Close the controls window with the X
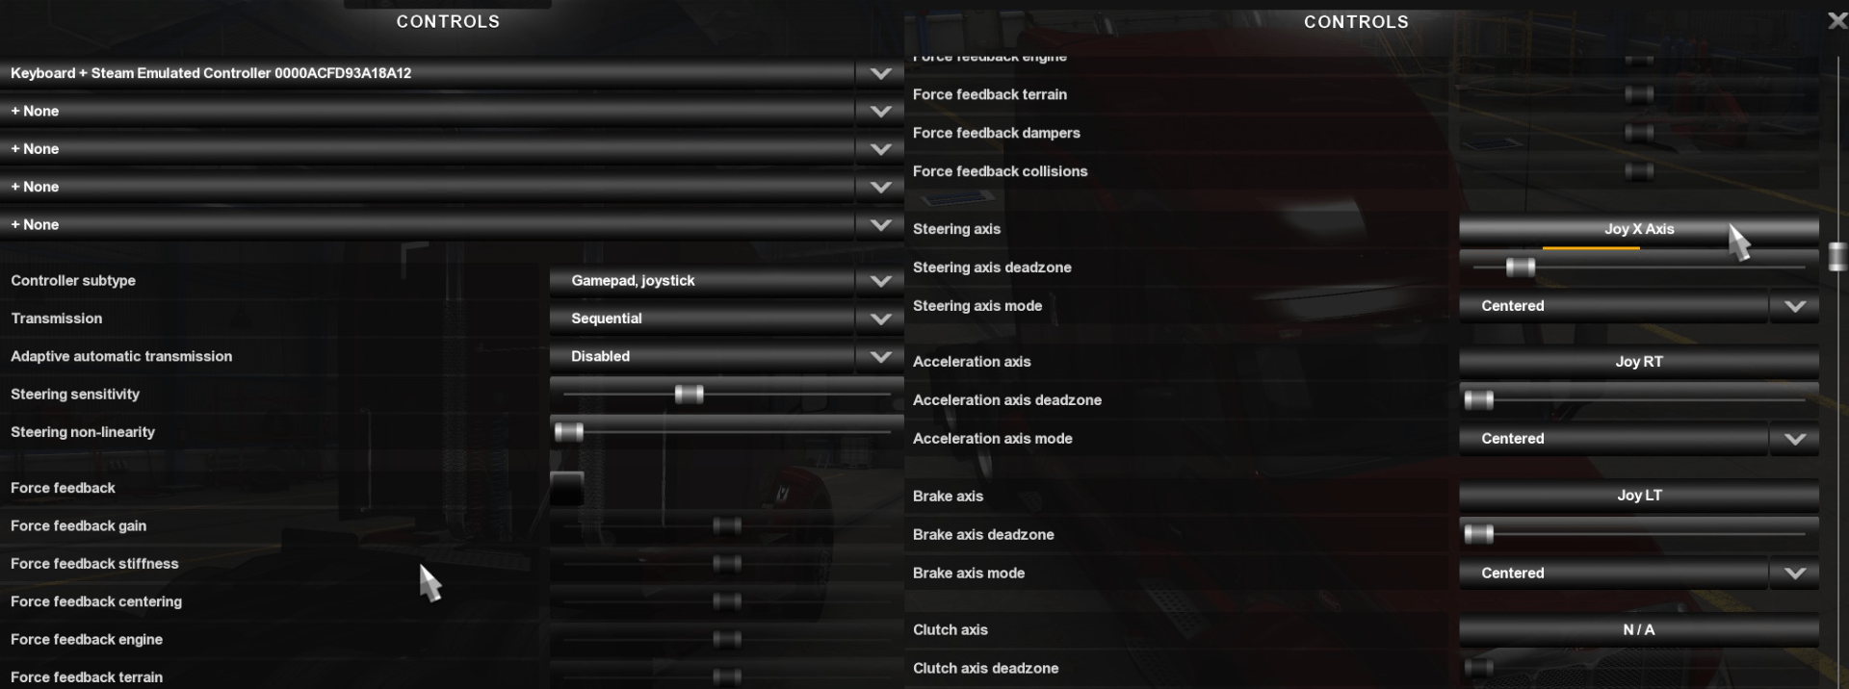This screenshot has width=1849, height=689. [1836, 21]
